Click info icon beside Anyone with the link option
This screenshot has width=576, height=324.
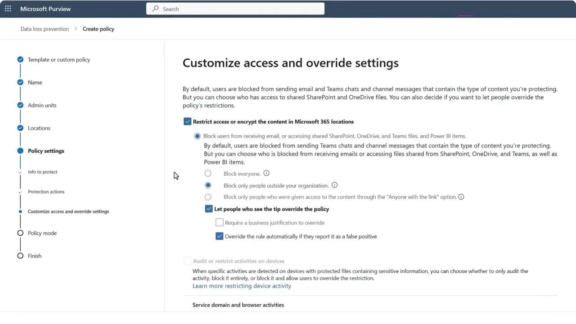pos(461,197)
